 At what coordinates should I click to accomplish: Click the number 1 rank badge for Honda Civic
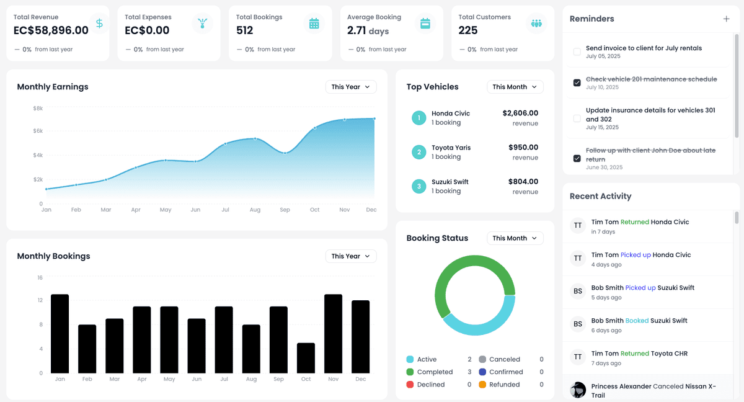pyautogui.click(x=418, y=118)
